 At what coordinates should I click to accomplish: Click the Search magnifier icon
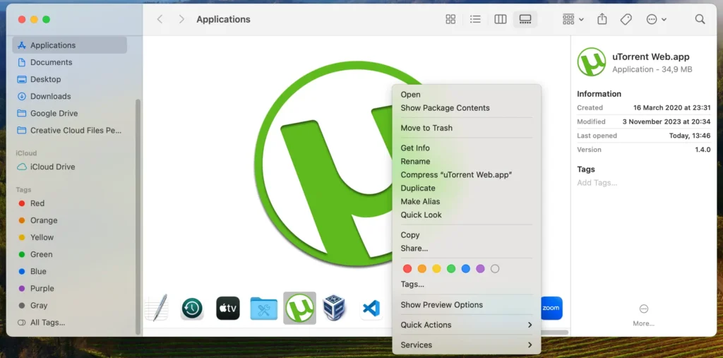(x=700, y=19)
